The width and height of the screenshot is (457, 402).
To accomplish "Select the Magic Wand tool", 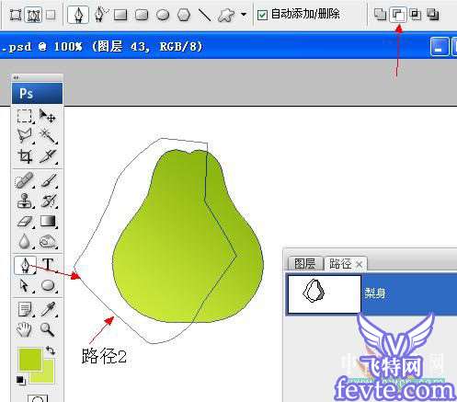I will click(48, 135).
